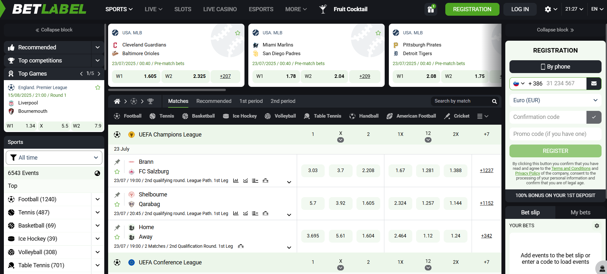
Task: Click the Promo code input field
Action: [555, 134]
